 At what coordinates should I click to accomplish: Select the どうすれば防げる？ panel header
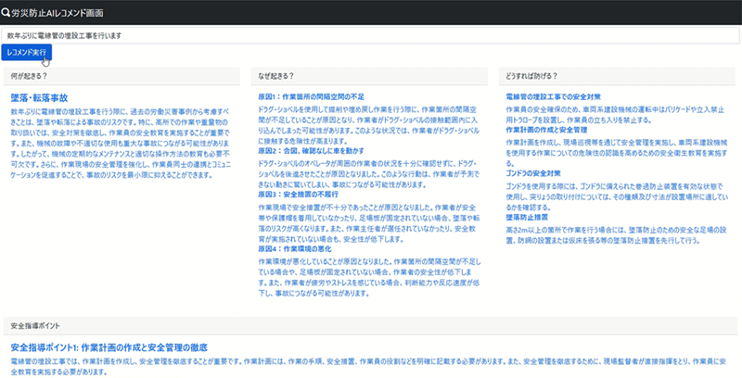pos(535,76)
